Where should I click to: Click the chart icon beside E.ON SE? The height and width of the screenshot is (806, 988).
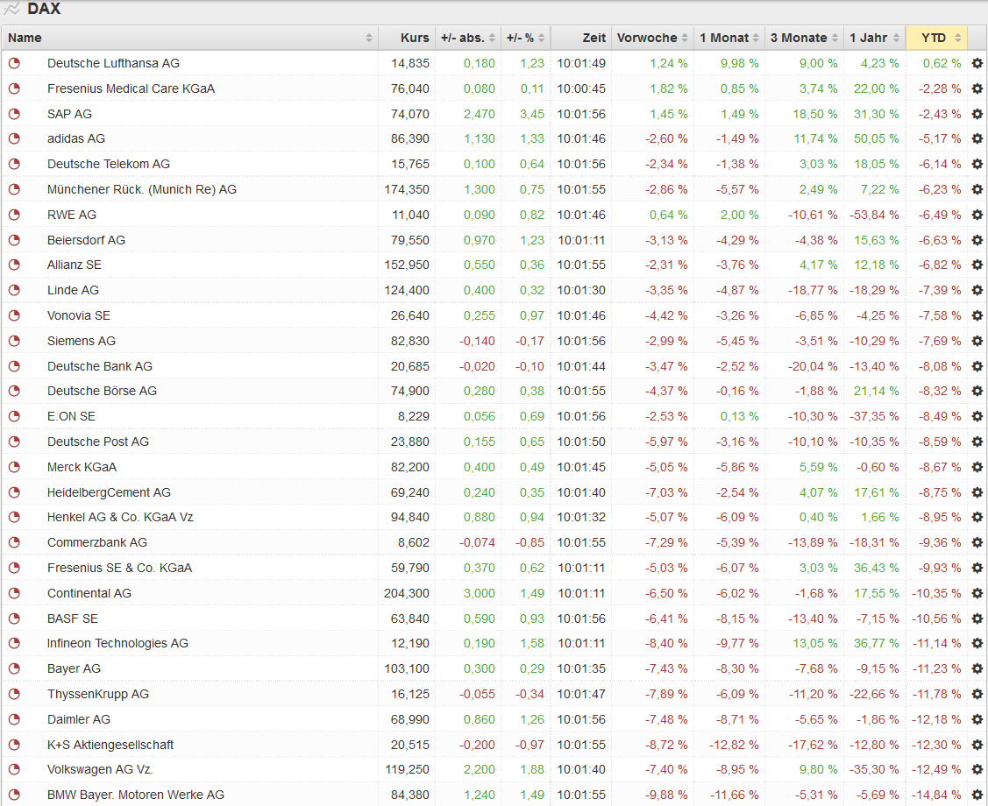pos(14,416)
